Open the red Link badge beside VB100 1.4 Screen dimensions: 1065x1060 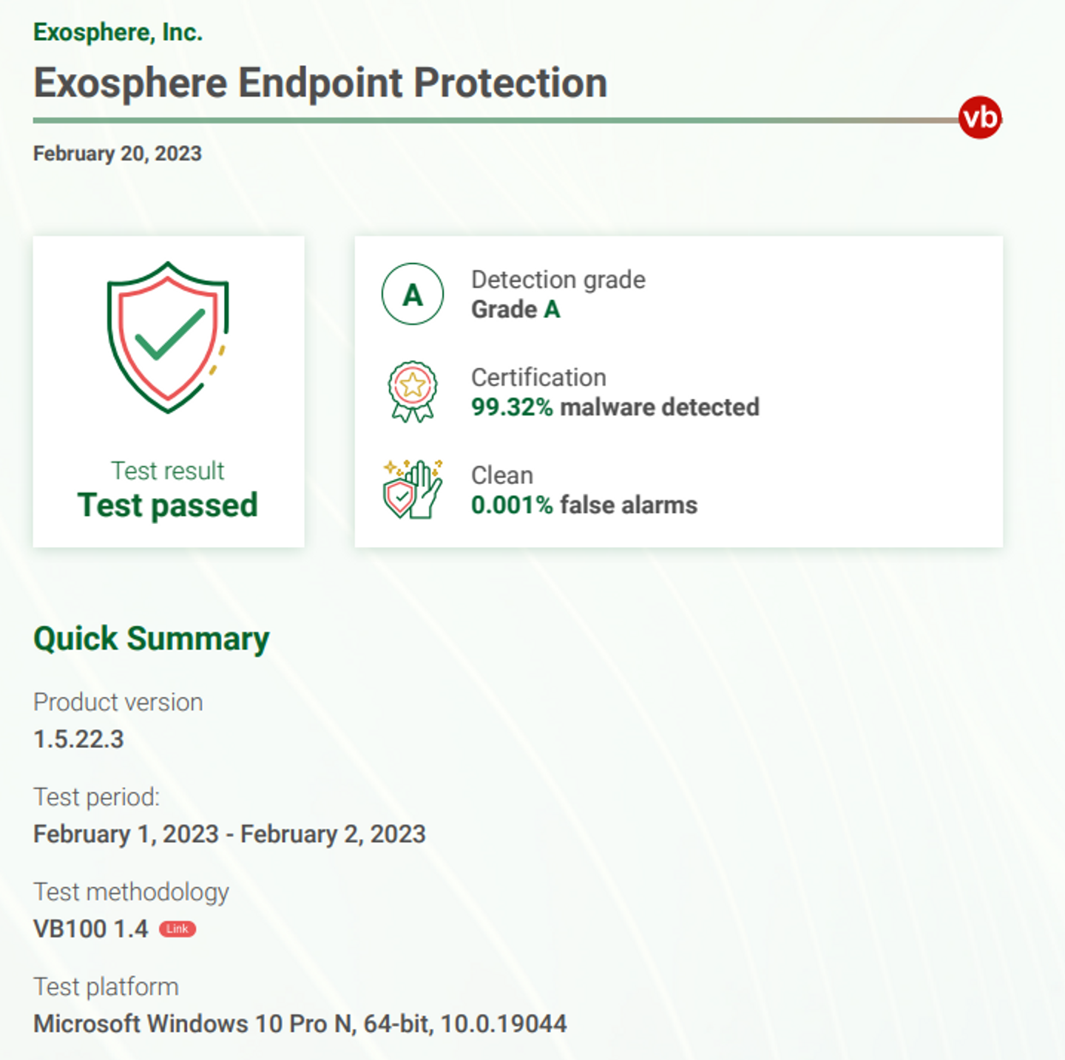point(177,929)
